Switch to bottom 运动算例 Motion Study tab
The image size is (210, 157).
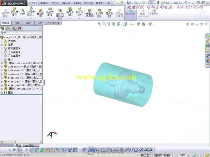[x=31, y=146]
